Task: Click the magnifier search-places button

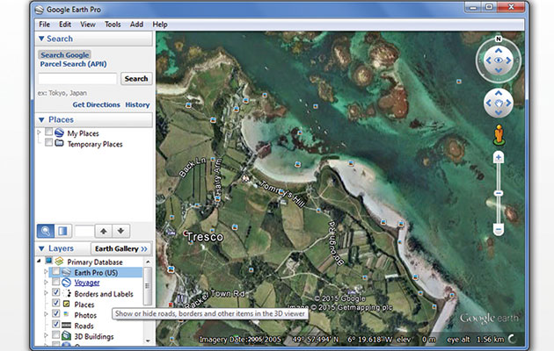Action: point(46,231)
